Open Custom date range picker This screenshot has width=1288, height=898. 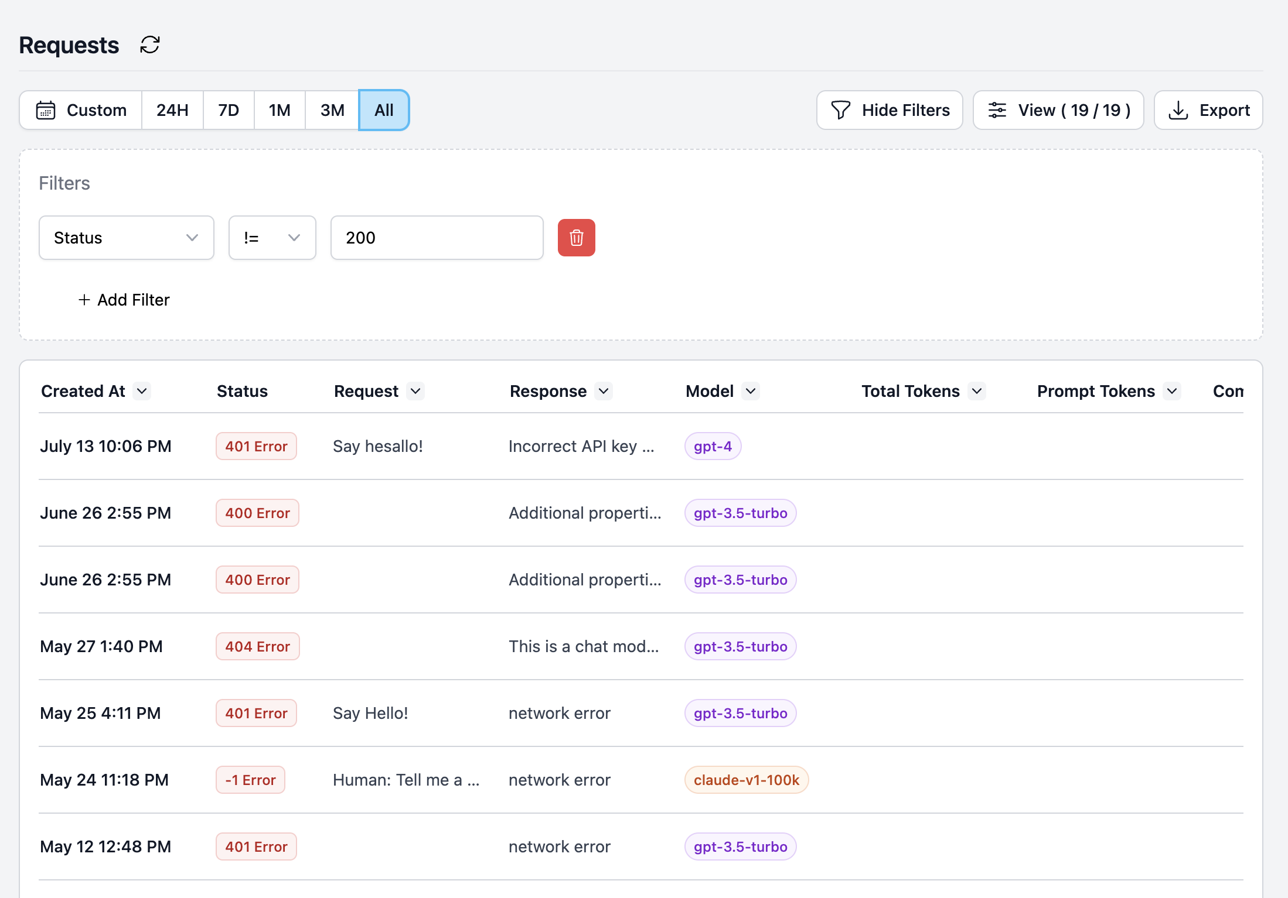[x=81, y=110]
